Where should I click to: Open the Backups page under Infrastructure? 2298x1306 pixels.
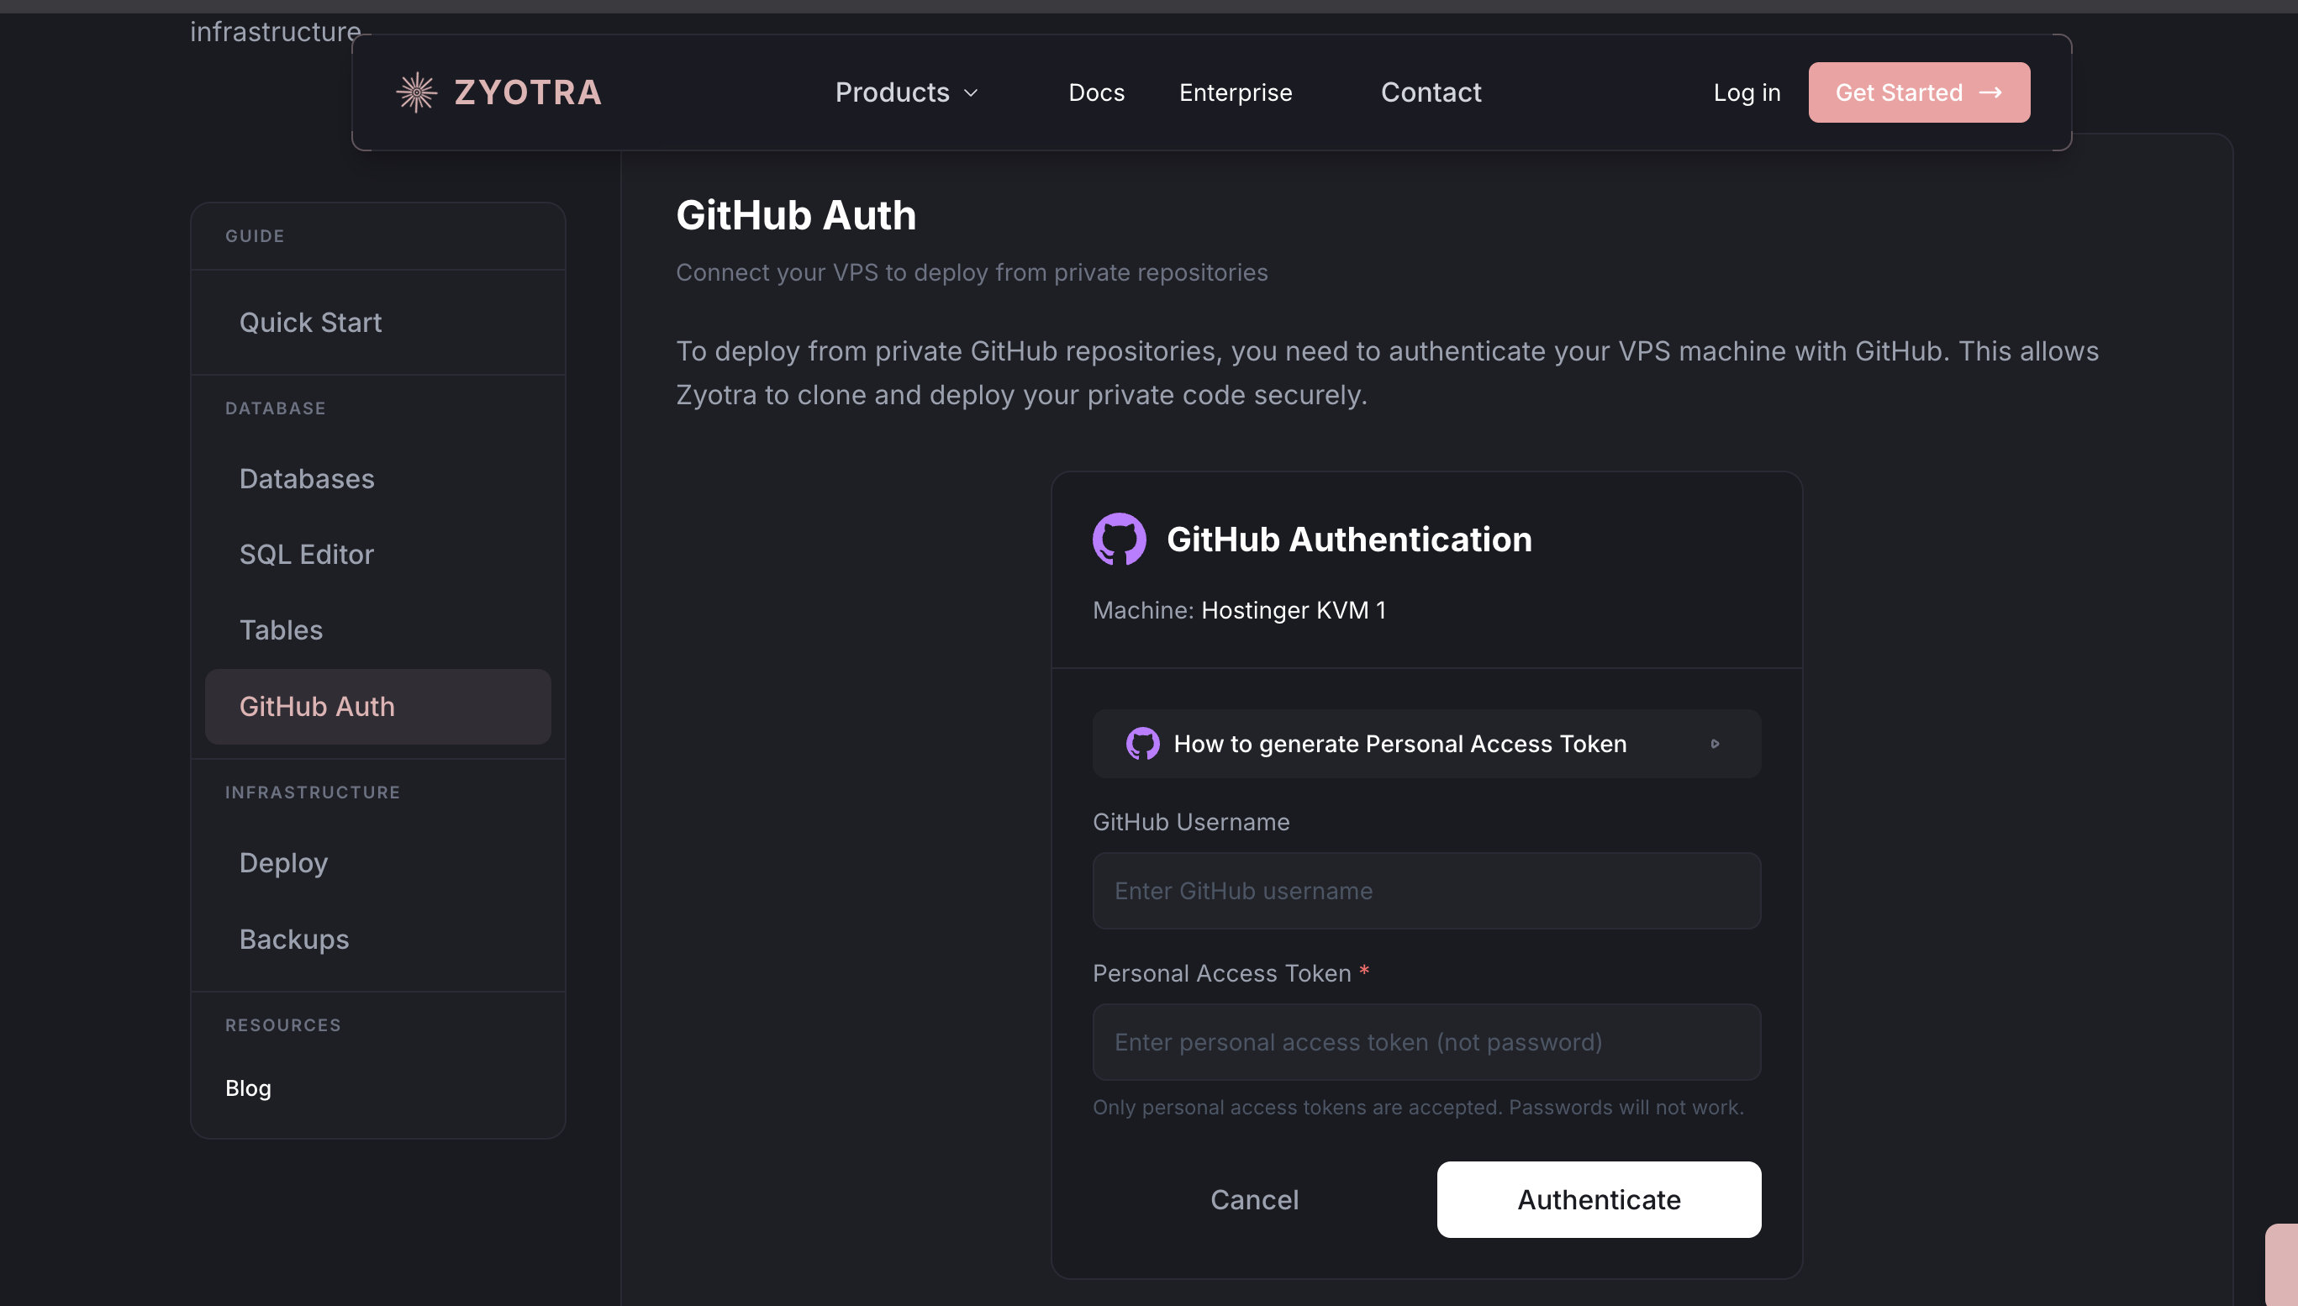point(294,938)
